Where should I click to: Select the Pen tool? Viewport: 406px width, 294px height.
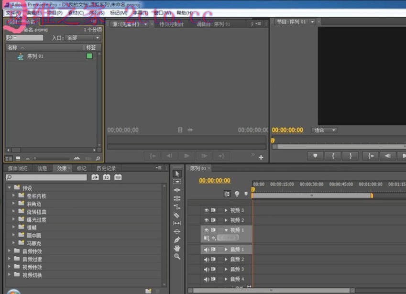tap(177, 240)
